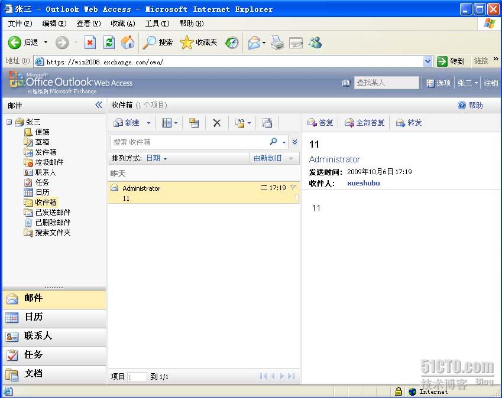Viewport: 502px width, 398px height.
Task: Expand the advanced search chevron
Action: (x=294, y=142)
